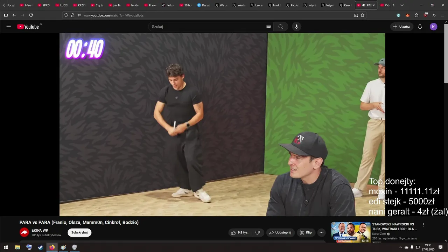Click the video player to pause
Viewport: 448px width, 252px height.
[222, 125]
